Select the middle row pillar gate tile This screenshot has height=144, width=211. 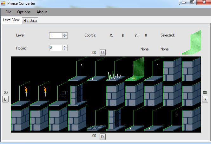click(77, 94)
